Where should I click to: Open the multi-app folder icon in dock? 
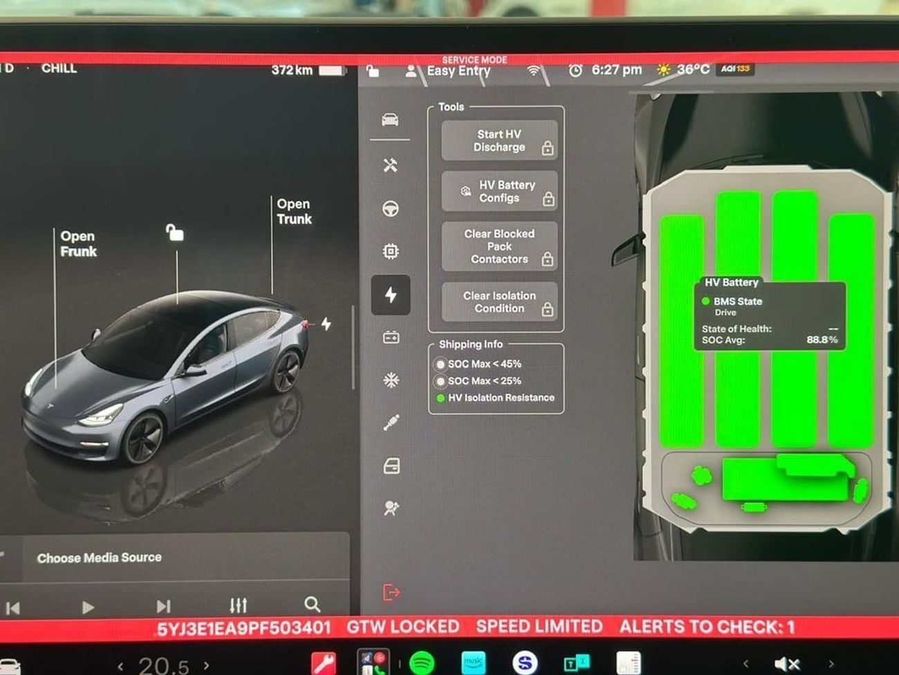coord(373,663)
